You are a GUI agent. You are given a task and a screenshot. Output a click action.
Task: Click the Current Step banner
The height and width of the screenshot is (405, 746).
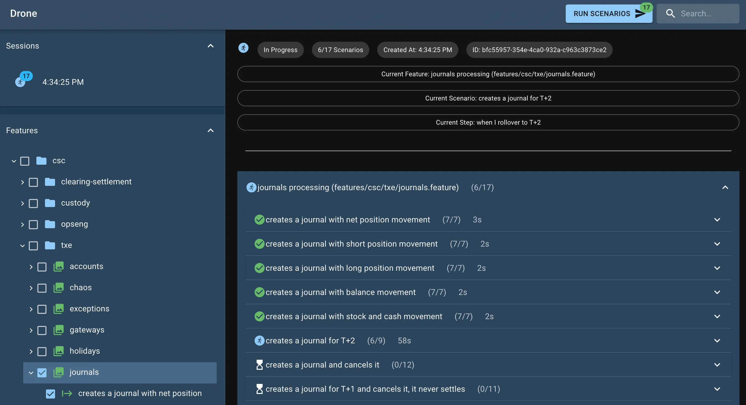coord(488,122)
